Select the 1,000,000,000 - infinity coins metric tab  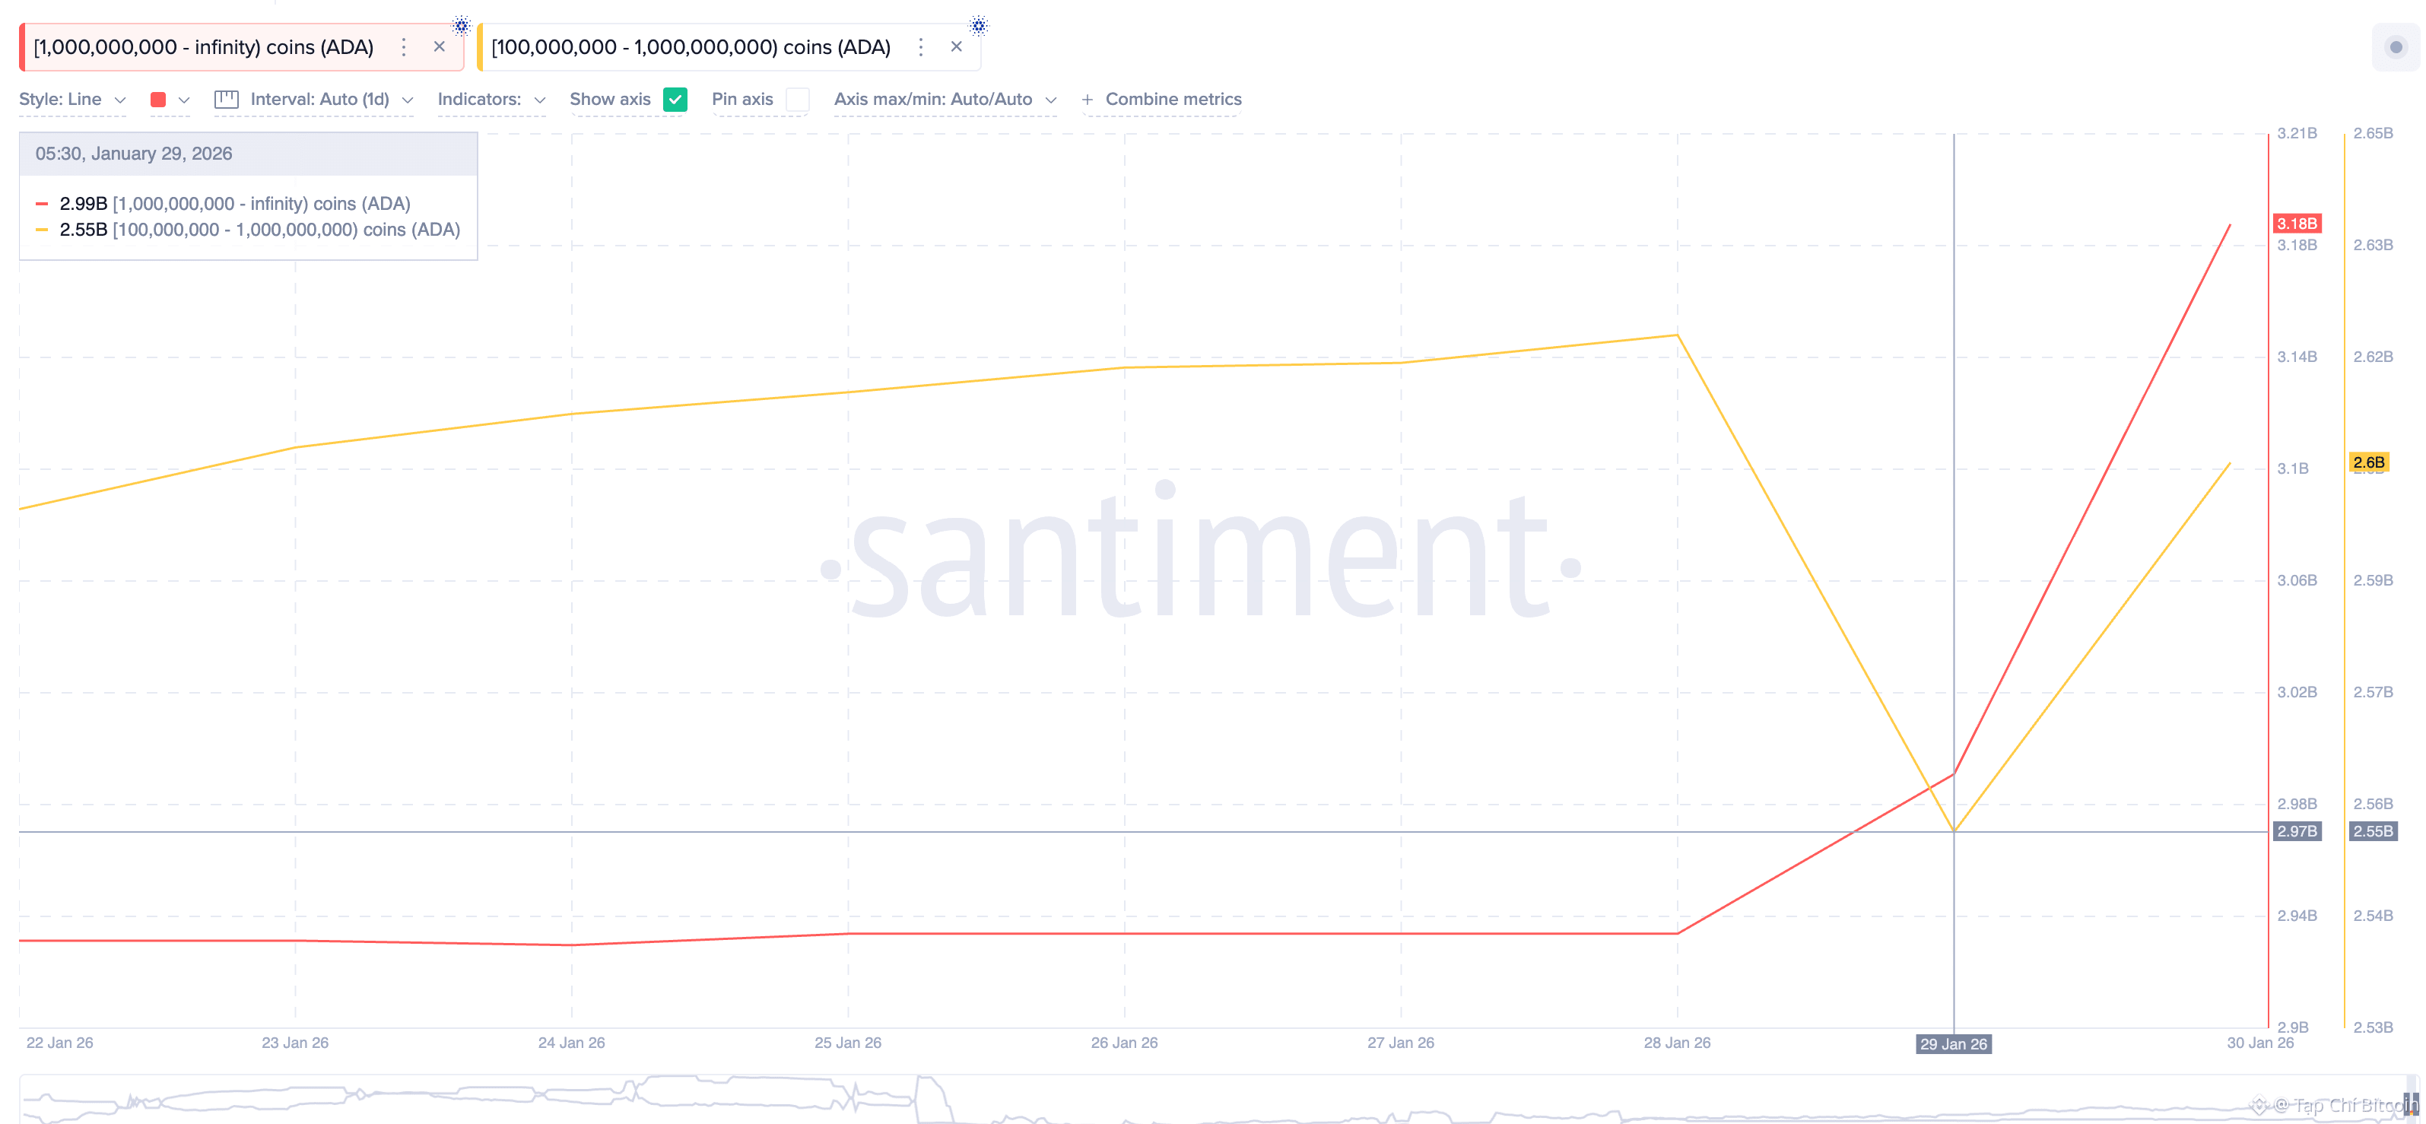coord(203,47)
